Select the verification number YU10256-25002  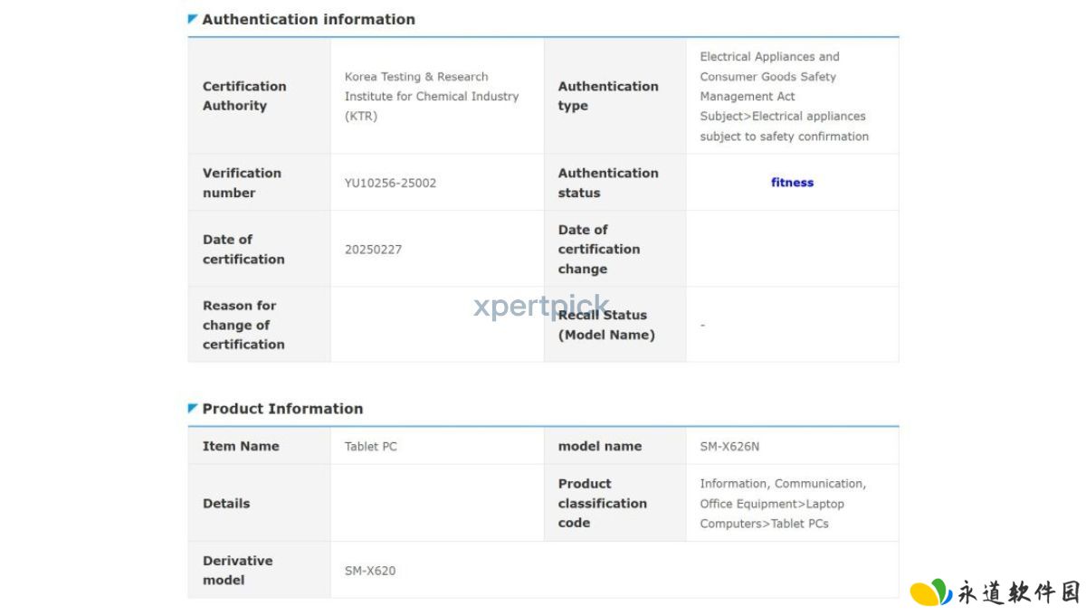click(x=390, y=183)
